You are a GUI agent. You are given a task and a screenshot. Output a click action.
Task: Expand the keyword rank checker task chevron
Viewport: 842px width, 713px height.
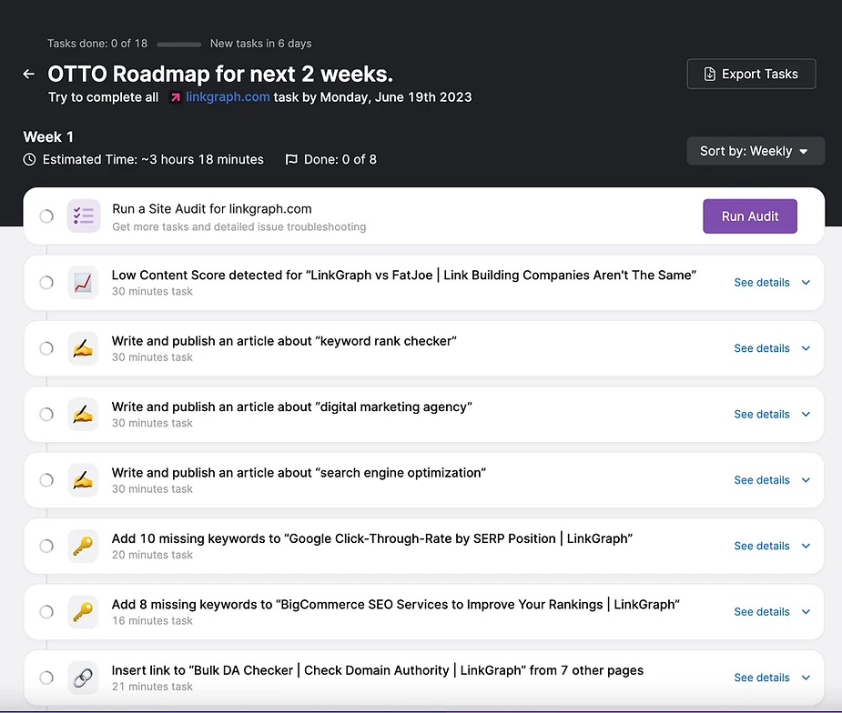[x=806, y=348]
